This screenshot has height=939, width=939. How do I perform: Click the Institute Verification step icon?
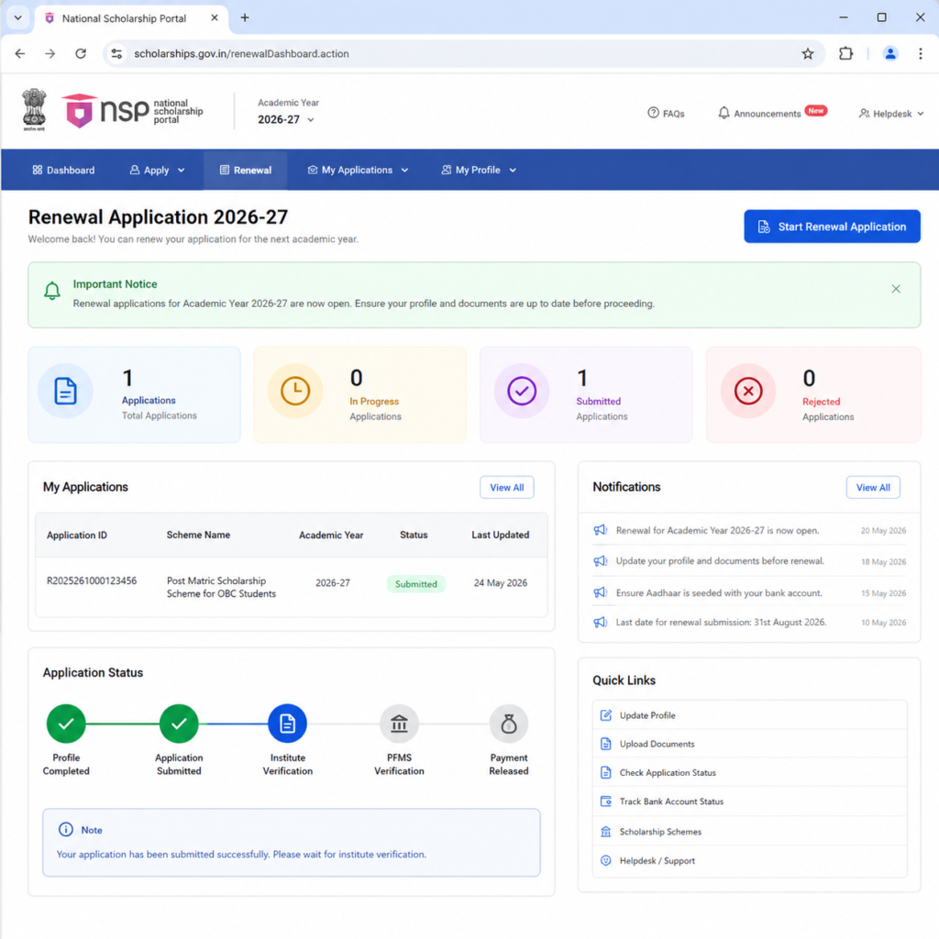pyautogui.click(x=287, y=724)
